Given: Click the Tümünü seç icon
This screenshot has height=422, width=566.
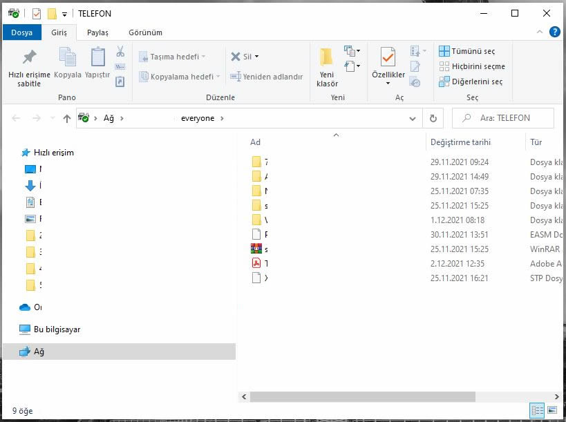Looking at the screenshot, I should tap(444, 52).
